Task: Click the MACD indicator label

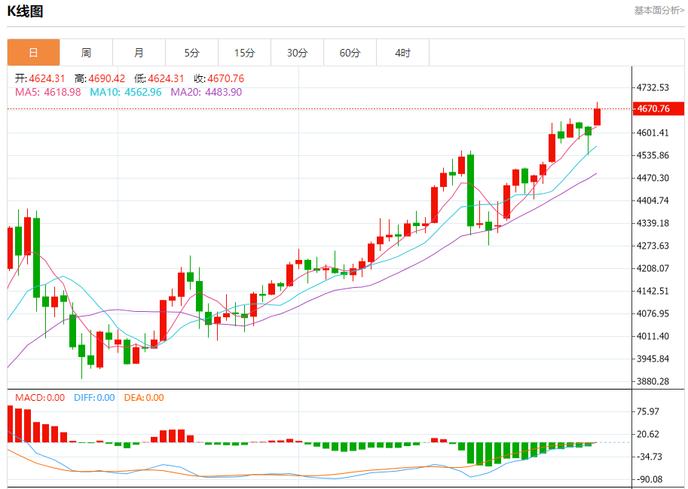Action: click(x=40, y=397)
